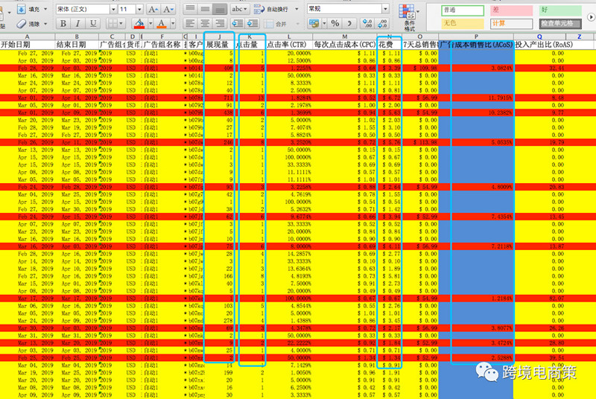
Task: Click the Merge (合并) cells icon
Action: pyautogui.click(x=269, y=24)
